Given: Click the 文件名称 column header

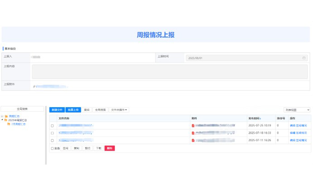Looking at the screenshot, I should tap(64, 119).
